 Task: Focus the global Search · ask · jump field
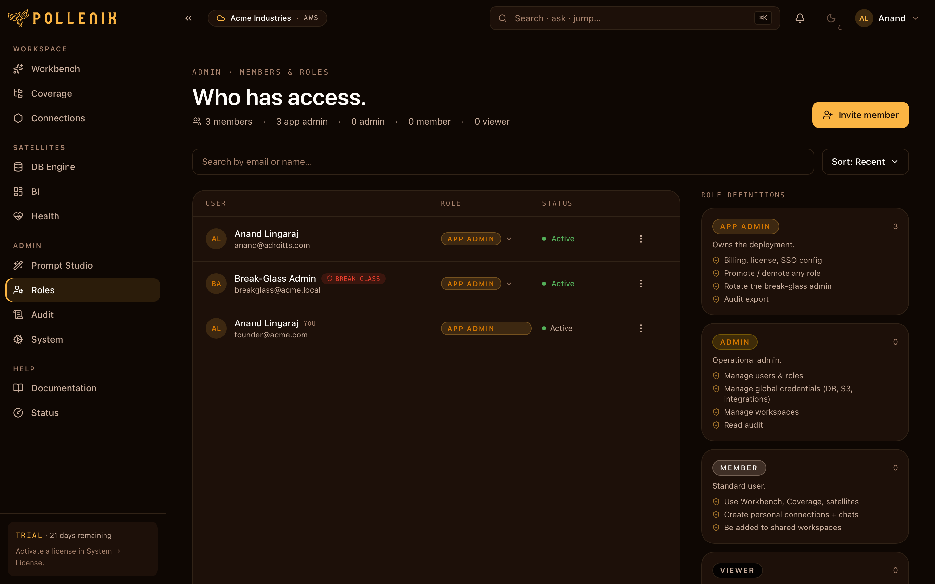[x=634, y=18]
